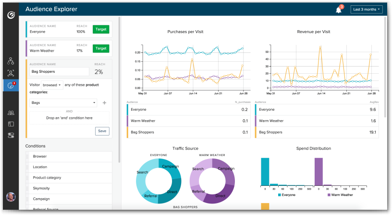Click Warm Weather row in Purchases table
Image resolution: width=392 pixels, height=215 pixels.
[x=188, y=121]
